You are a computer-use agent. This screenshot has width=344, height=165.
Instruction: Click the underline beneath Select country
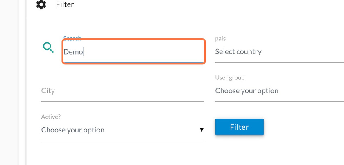279,62
